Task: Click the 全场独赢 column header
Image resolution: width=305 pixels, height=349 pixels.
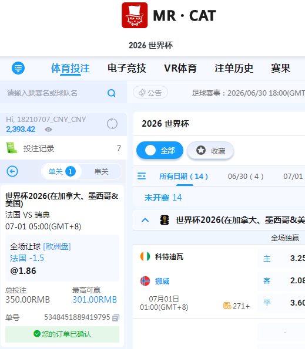Action: coord(285,238)
